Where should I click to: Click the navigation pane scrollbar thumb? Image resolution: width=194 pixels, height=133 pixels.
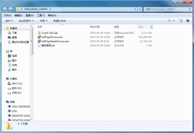coord(31,41)
